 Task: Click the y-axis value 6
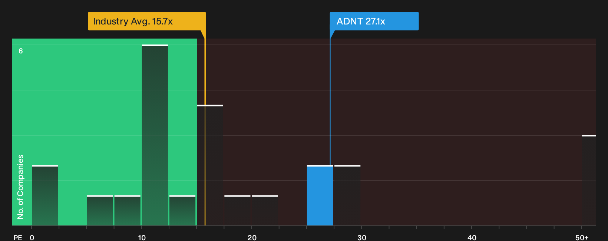click(21, 51)
